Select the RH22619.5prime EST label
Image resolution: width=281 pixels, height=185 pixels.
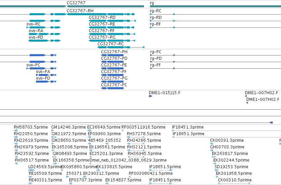[x=31, y=140]
